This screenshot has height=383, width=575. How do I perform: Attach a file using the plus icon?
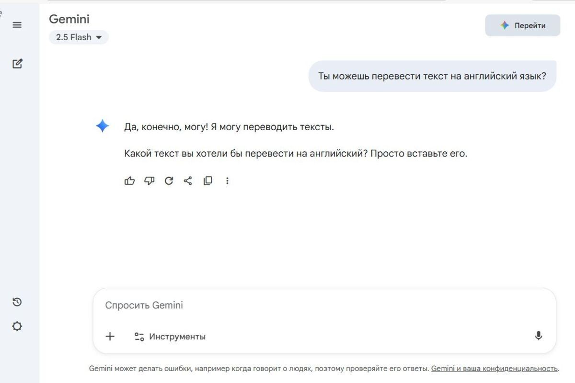point(110,336)
